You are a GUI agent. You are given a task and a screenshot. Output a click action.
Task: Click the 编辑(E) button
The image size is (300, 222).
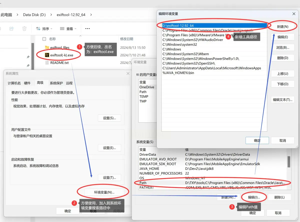[282, 37]
